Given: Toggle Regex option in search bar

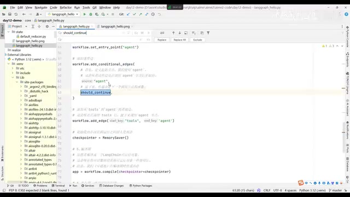Looking at the screenshot, I should [x=148, y=33].
